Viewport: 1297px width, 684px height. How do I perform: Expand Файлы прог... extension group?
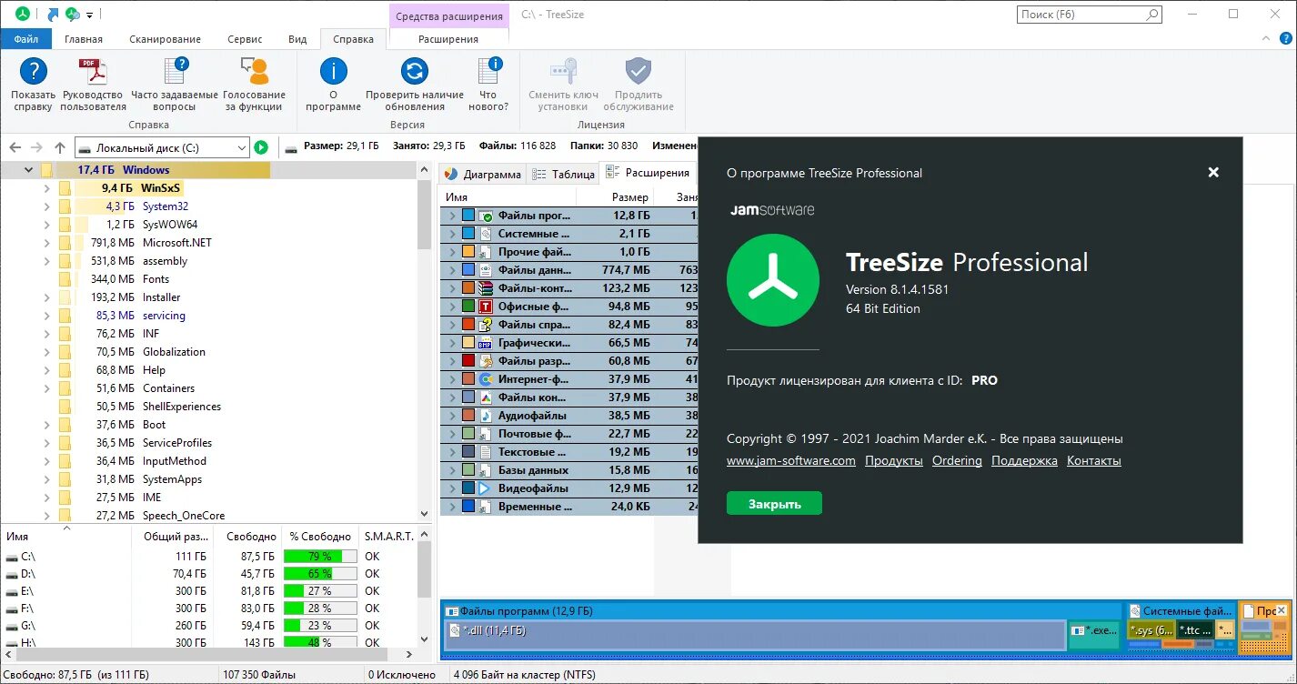(452, 216)
